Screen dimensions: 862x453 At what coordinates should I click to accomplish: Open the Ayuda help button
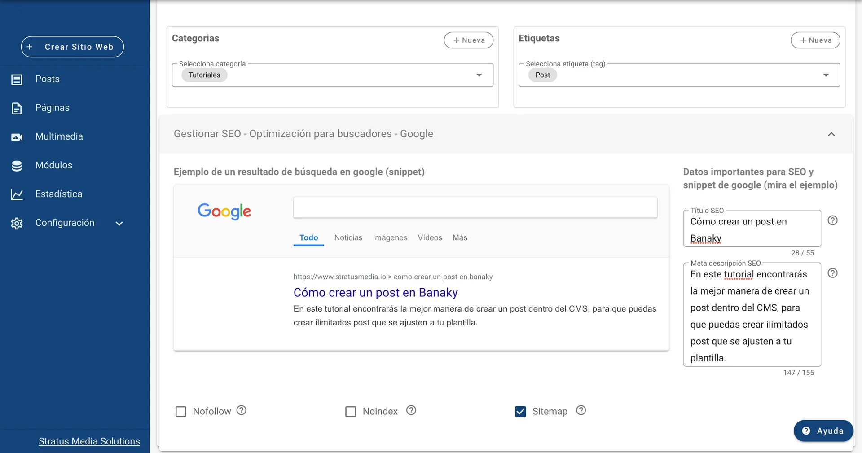pos(823,431)
